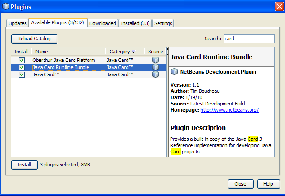The image size is (285, 196).
Task: Uncheck the Java Card™ plugin install checkbox
Action: point(22,74)
